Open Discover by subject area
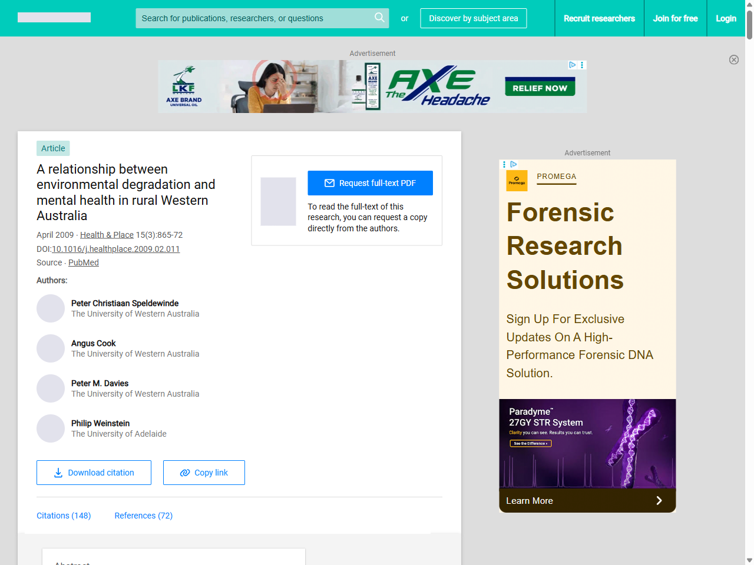The image size is (754, 565). point(473,18)
